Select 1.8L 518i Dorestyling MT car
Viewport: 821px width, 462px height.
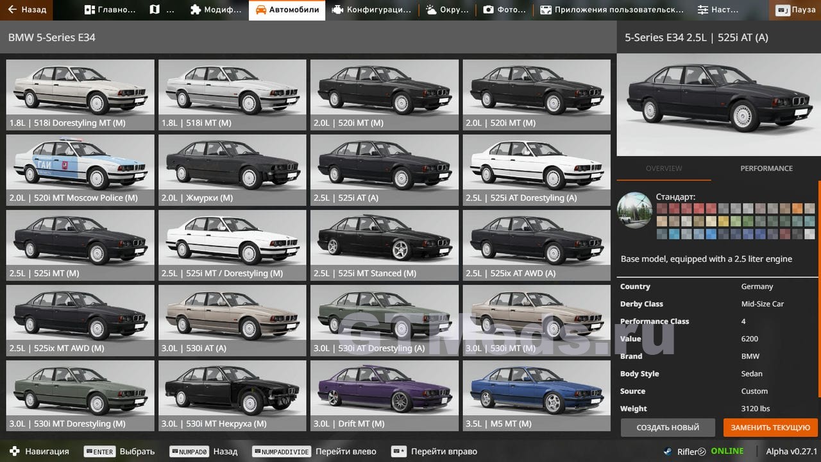pyautogui.click(x=80, y=95)
